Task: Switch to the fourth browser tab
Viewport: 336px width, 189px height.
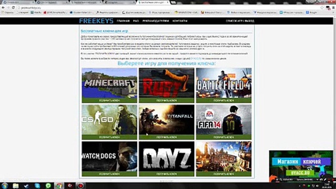Action: (119, 2)
